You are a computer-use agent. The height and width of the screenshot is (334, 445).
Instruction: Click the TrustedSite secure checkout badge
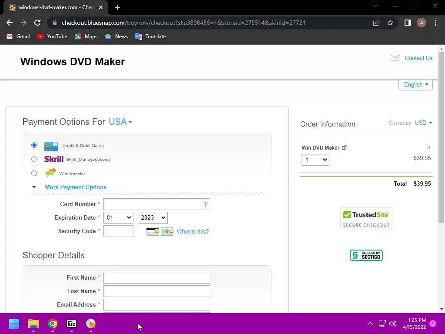click(x=366, y=219)
